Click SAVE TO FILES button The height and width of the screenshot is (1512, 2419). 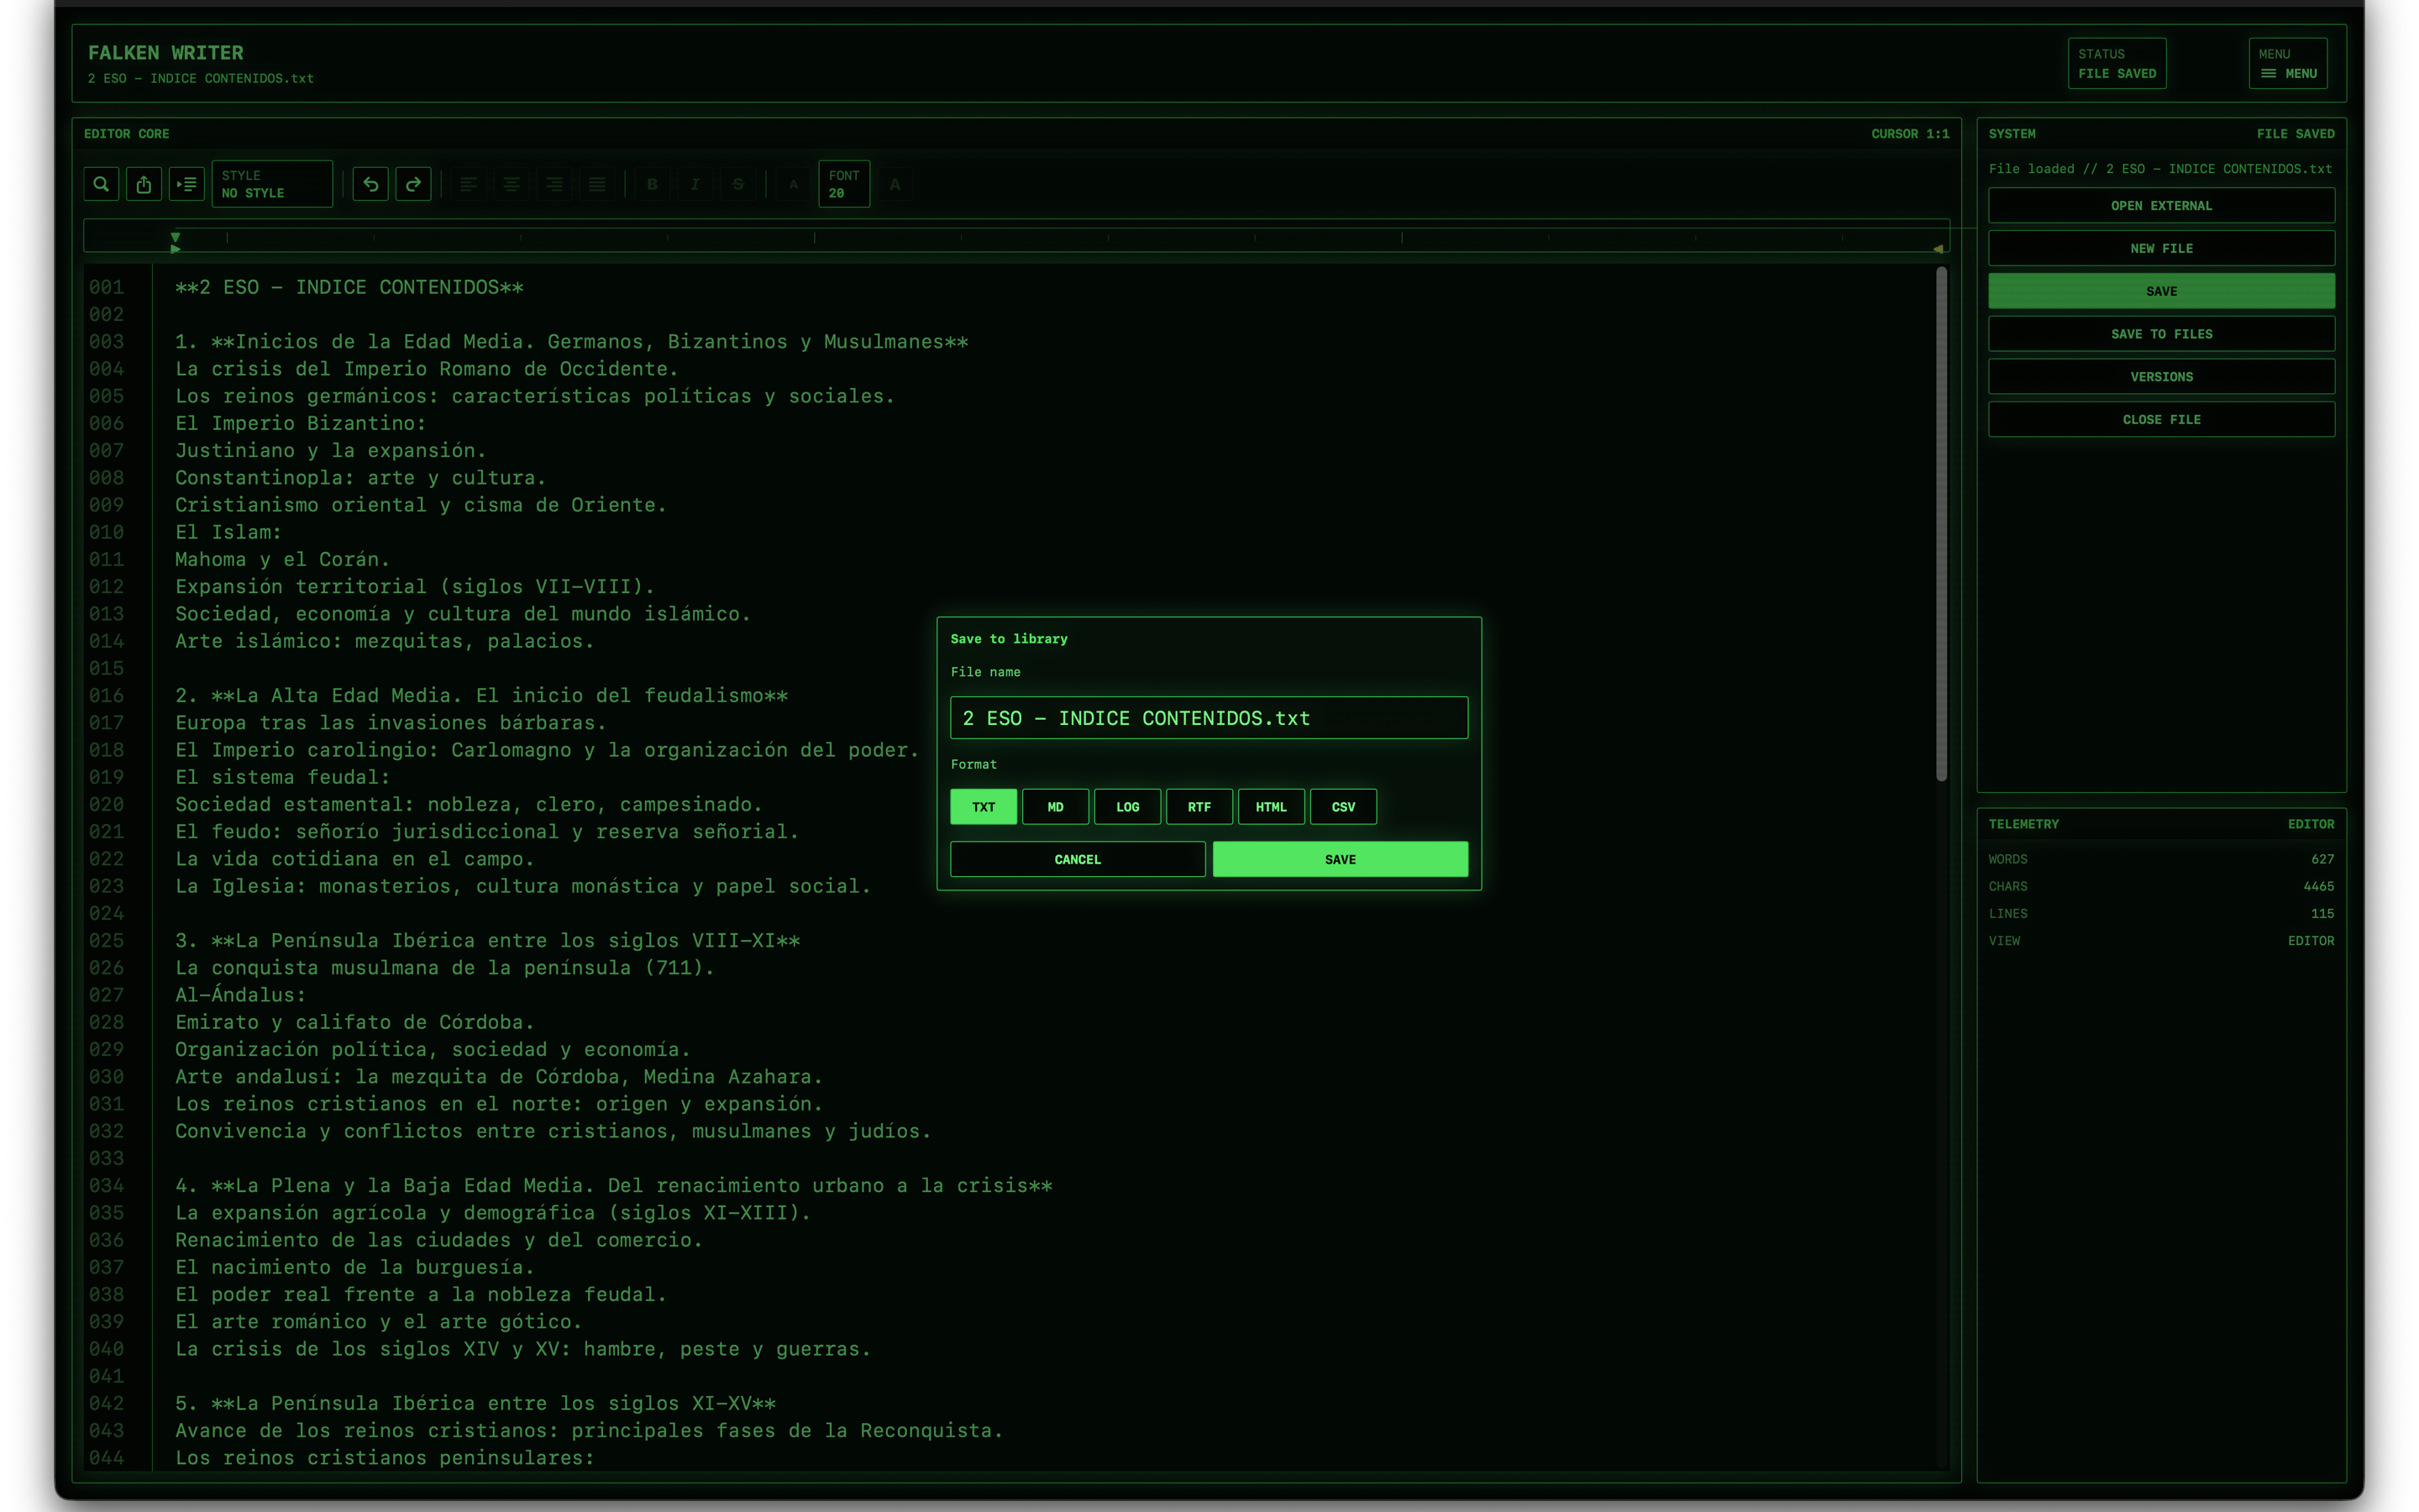click(2161, 334)
